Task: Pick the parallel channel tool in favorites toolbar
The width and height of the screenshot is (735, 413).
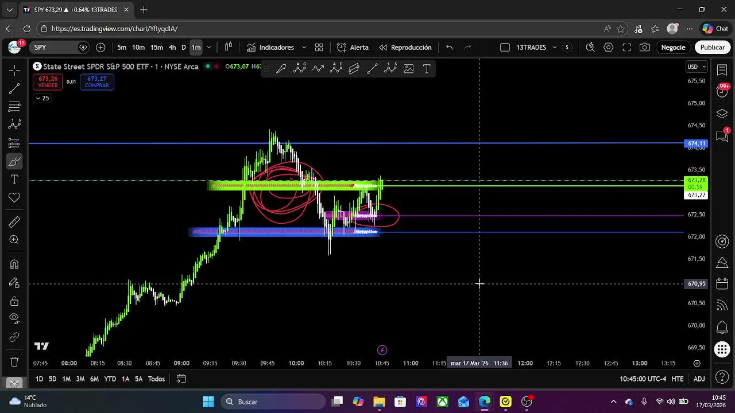Action: pos(354,69)
